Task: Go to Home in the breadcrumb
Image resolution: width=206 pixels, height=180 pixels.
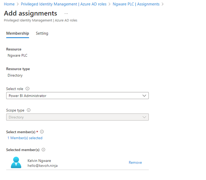Action: (9, 4)
